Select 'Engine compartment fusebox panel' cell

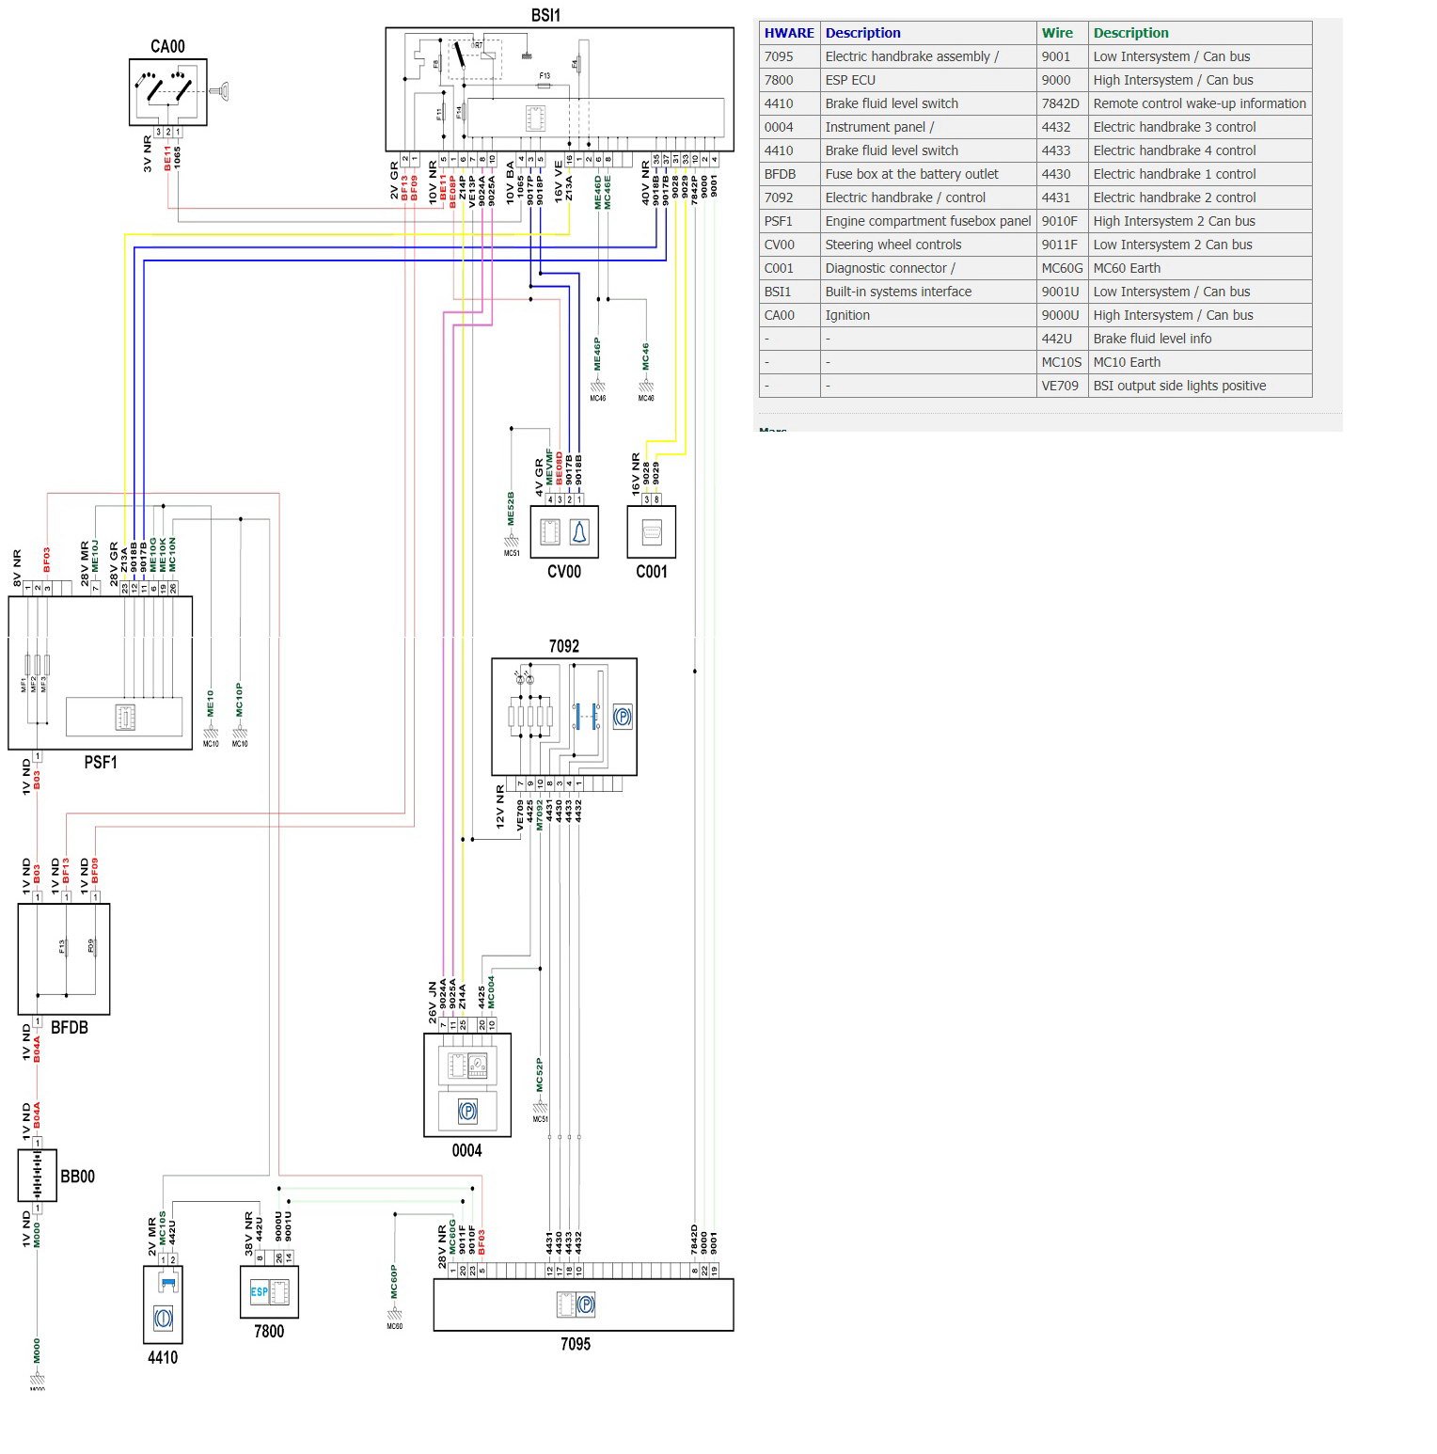coord(928,221)
